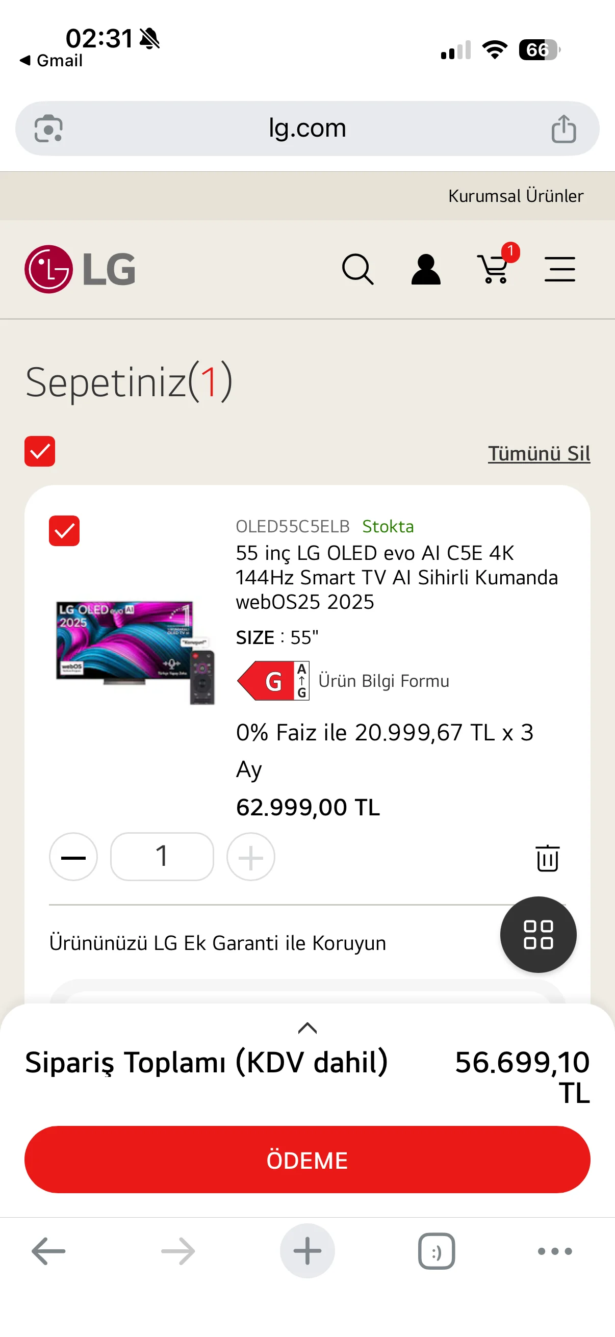The width and height of the screenshot is (615, 1337).
Task: Open the TV product thumbnail
Action: point(135,651)
